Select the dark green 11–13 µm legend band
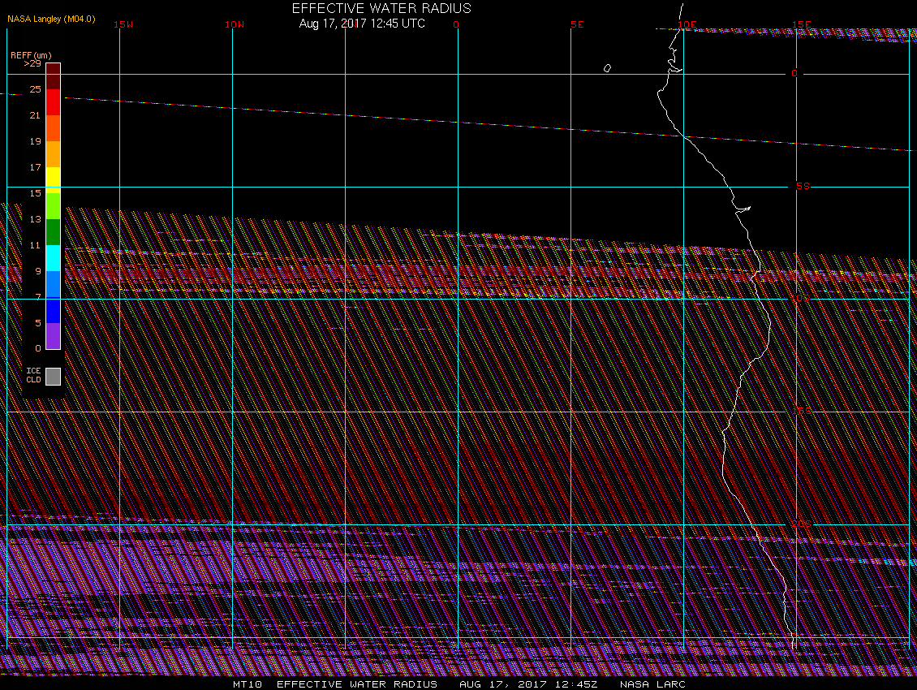Viewport: 917px width, 690px height. click(x=53, y=231)
